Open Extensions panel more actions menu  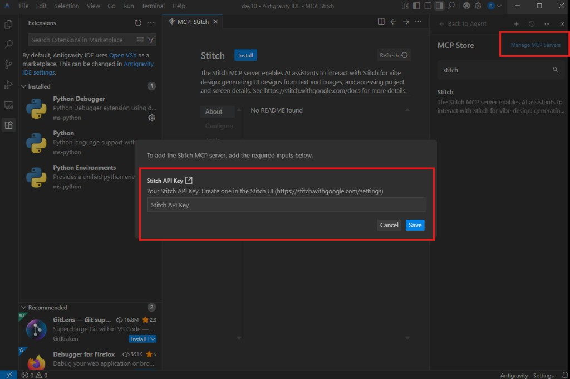pyautogui.click(x=151, y=23)
